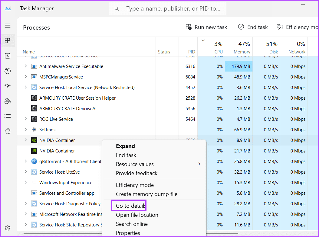
Task: Click the Service Host: UtcSvc gear icon
Action: [34, 172]
